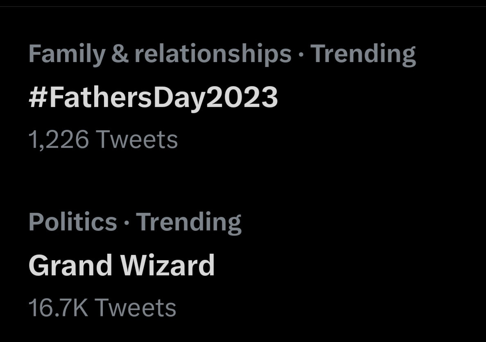
Task: Click the "Family & relationships" category text
Action: (160, 54)
